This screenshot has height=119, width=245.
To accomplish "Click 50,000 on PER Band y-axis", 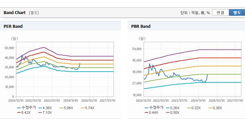I will tap(9, 48).
